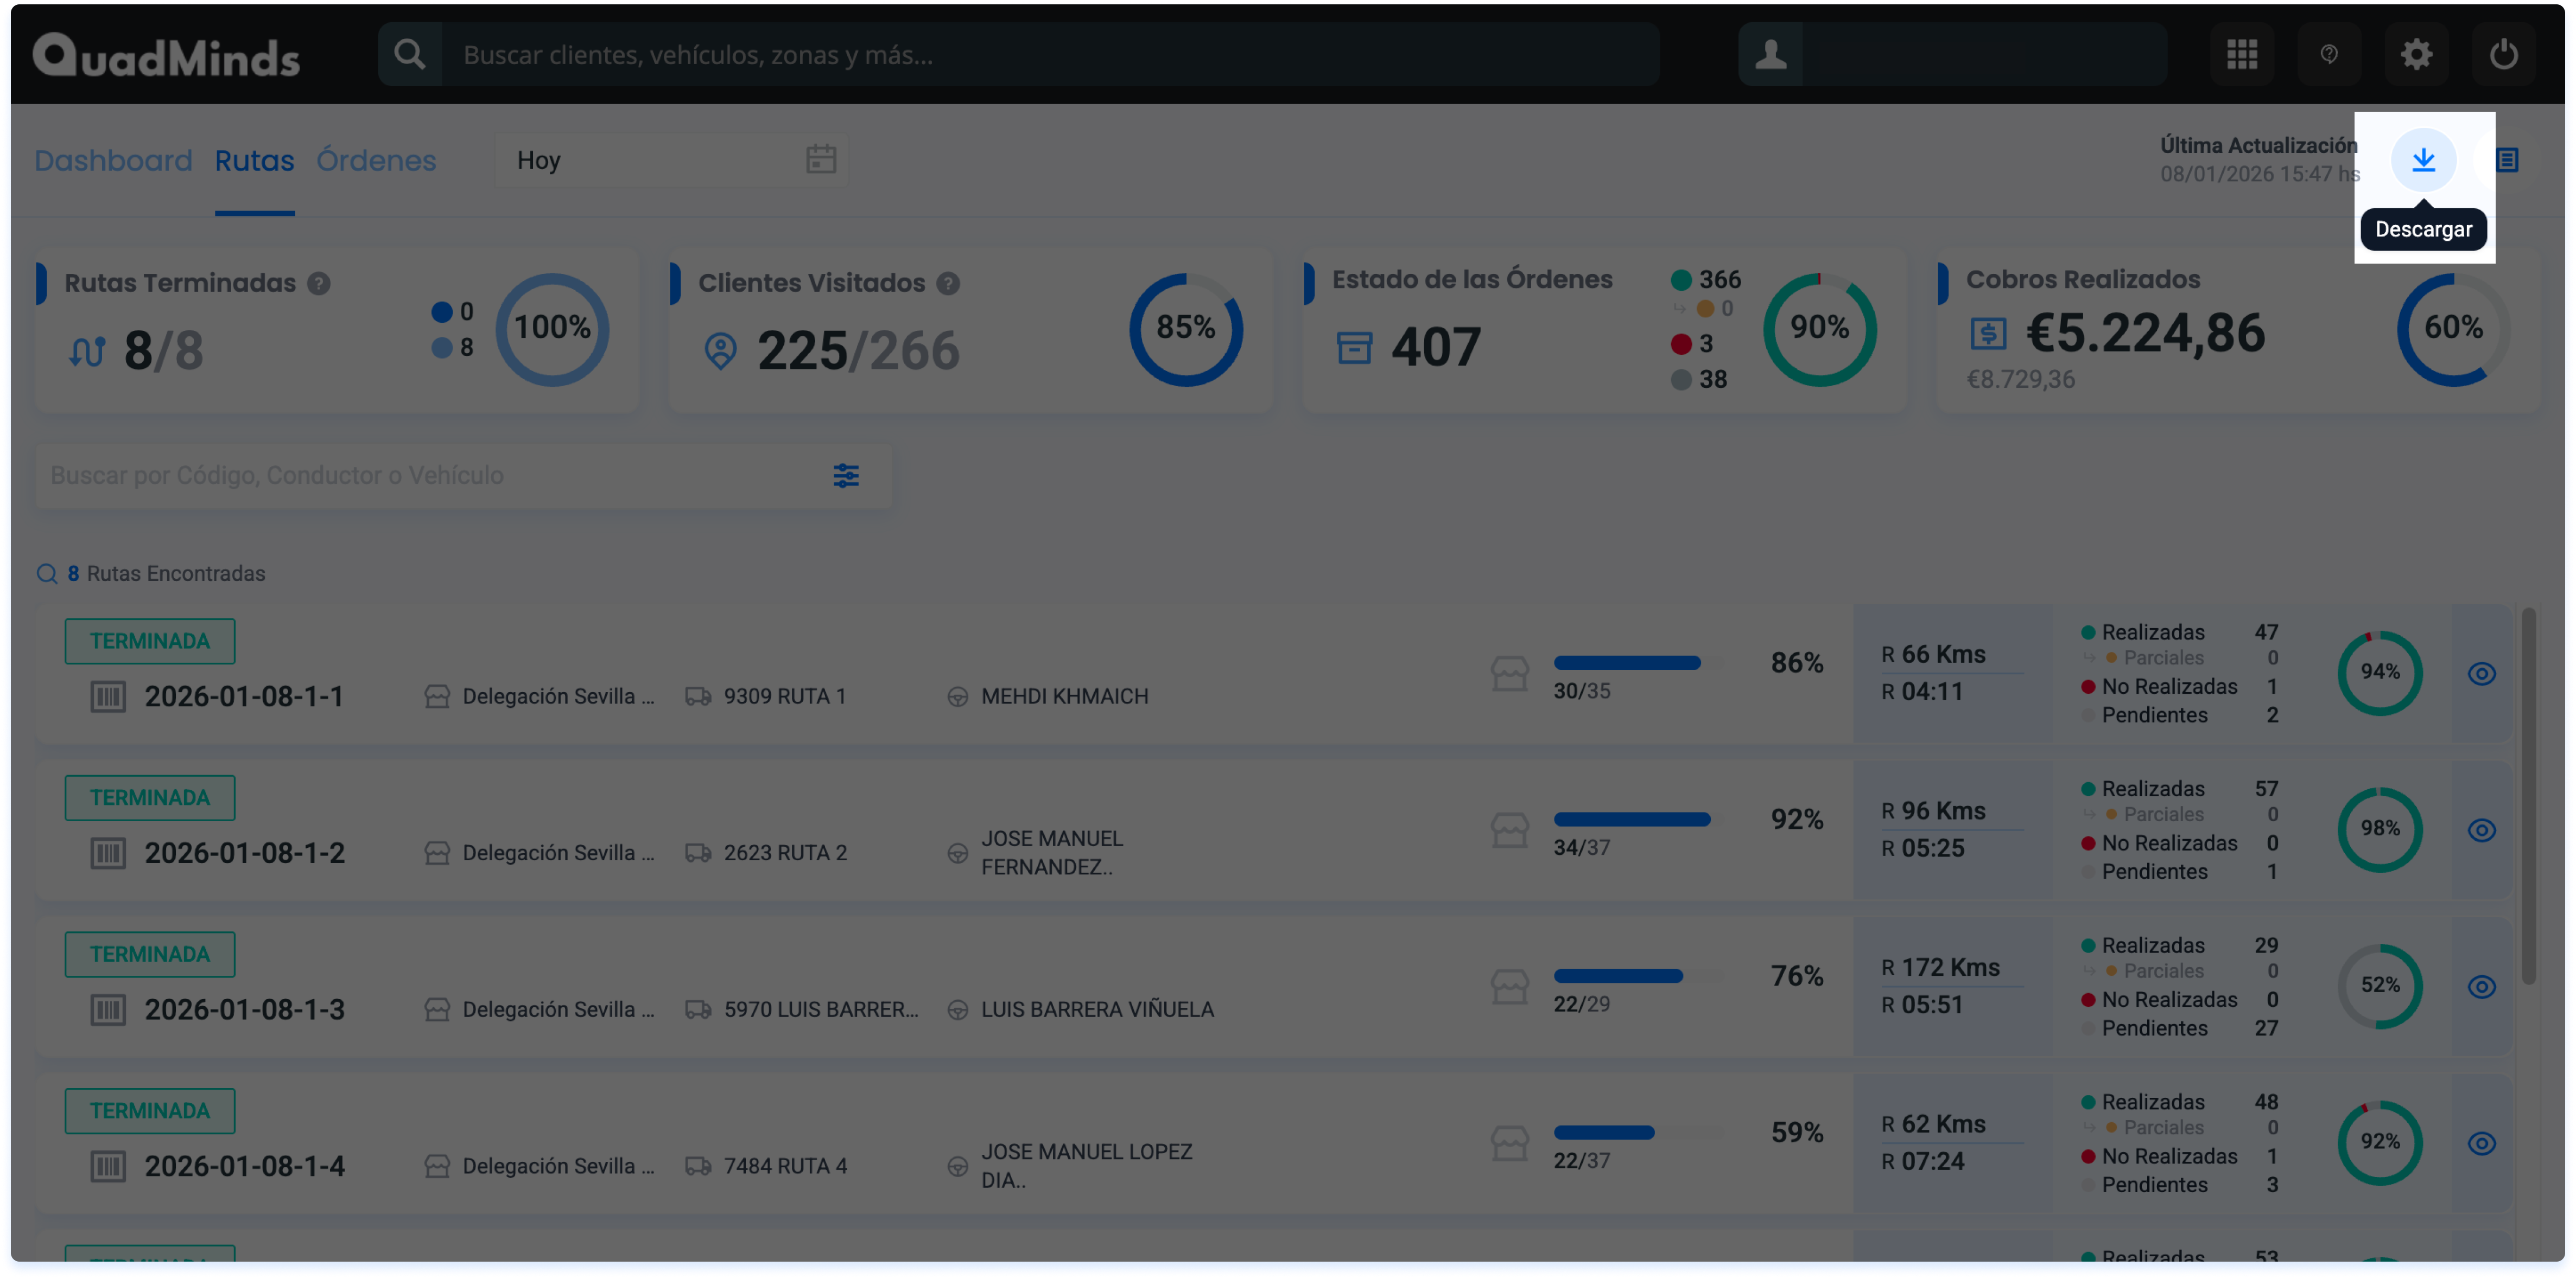
Task: Click the list view icon beside Descargar
Action: pyautogui.click(x=2507, y=160)
